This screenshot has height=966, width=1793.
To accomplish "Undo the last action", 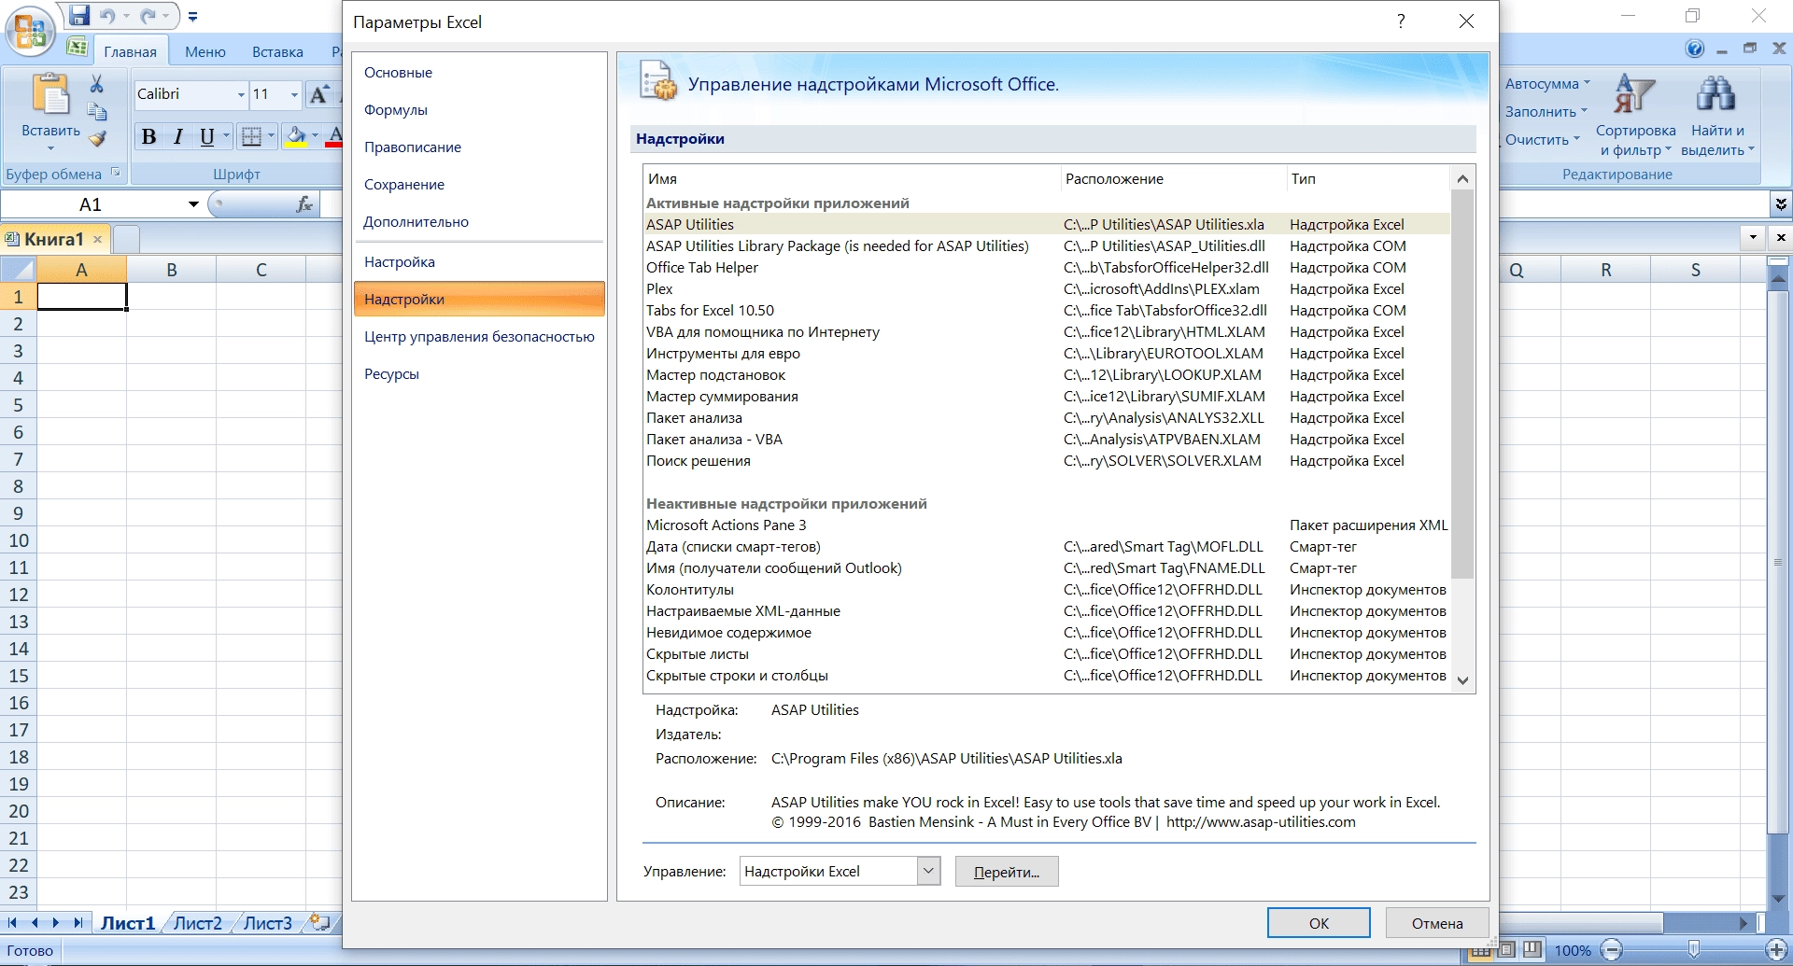I will (106, 16).
